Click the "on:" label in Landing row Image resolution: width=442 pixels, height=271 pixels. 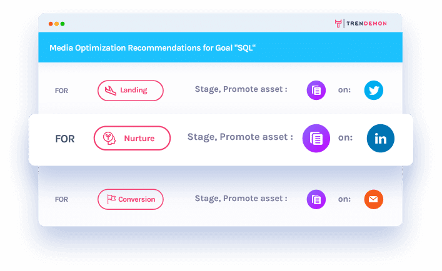click(344, 90)
